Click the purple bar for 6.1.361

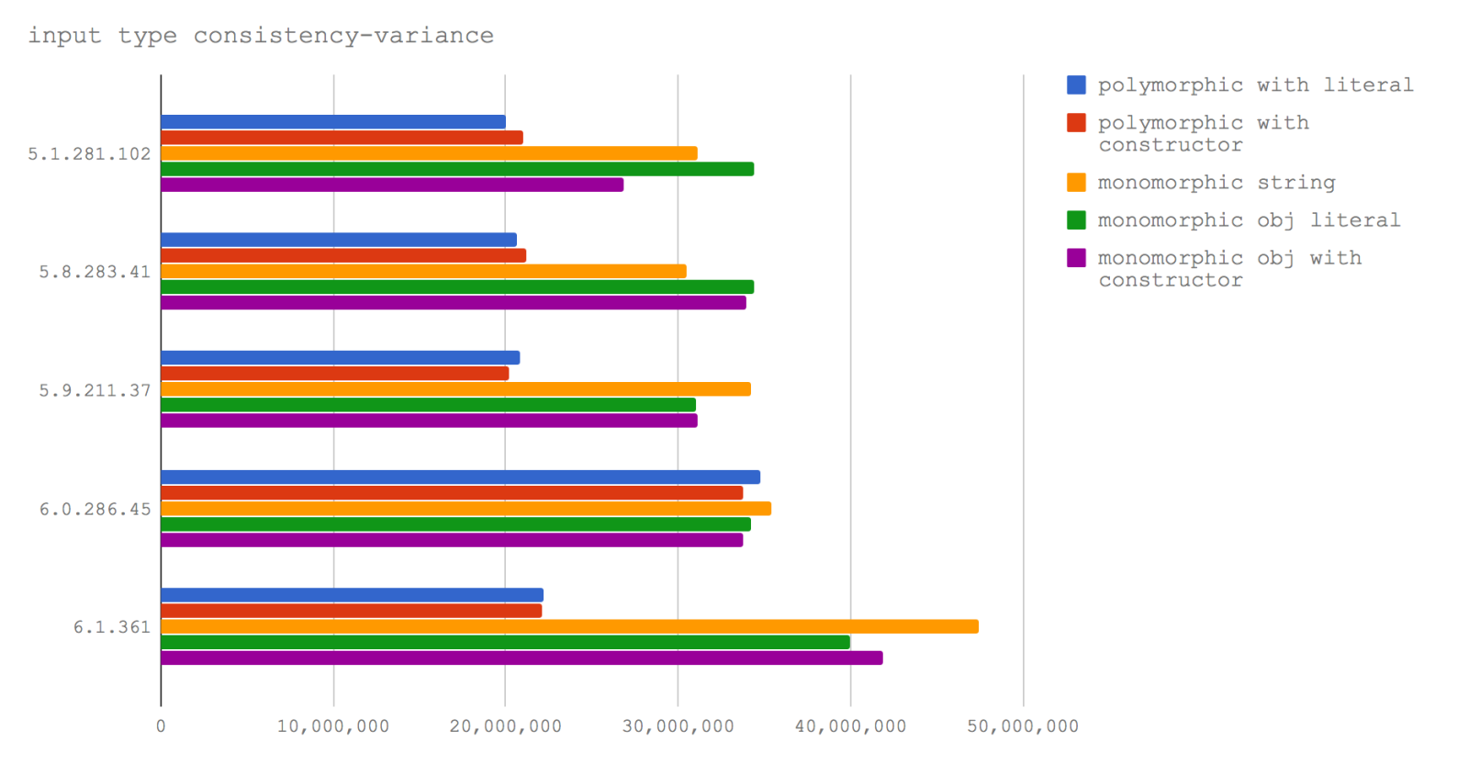tap(522, 657)
